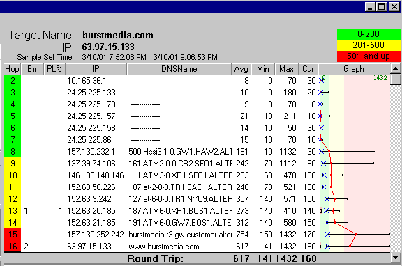The height and width of the screenshot is (266, 402).
Task: Click DNS name 111.ATM3-0.XR1.SFO1
Action: point(180,175)
